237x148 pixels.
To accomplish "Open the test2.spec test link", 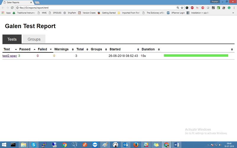I will pyautogui.click(x=9, y=56).
